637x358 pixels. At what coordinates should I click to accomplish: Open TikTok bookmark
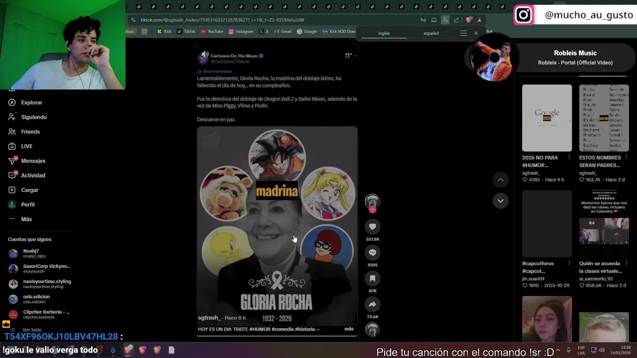pyautogui.click(x=186, y=31)
